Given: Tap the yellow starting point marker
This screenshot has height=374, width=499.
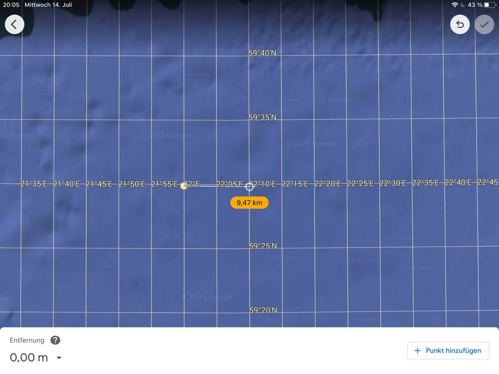Looking at the screenshot, I should (x=184, y=187).
